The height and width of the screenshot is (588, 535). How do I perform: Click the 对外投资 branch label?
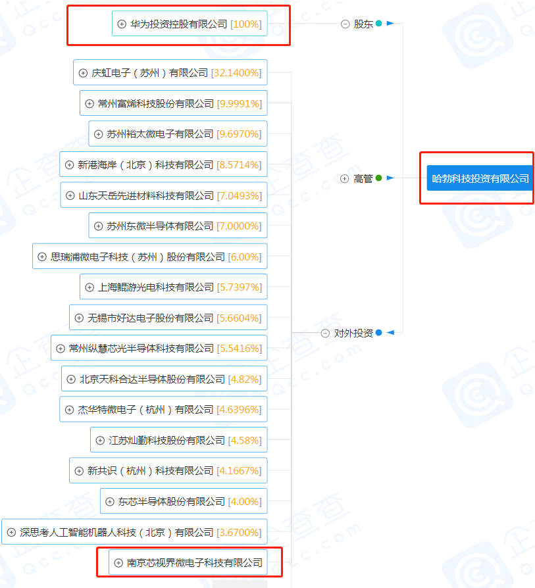click(353, 333)
